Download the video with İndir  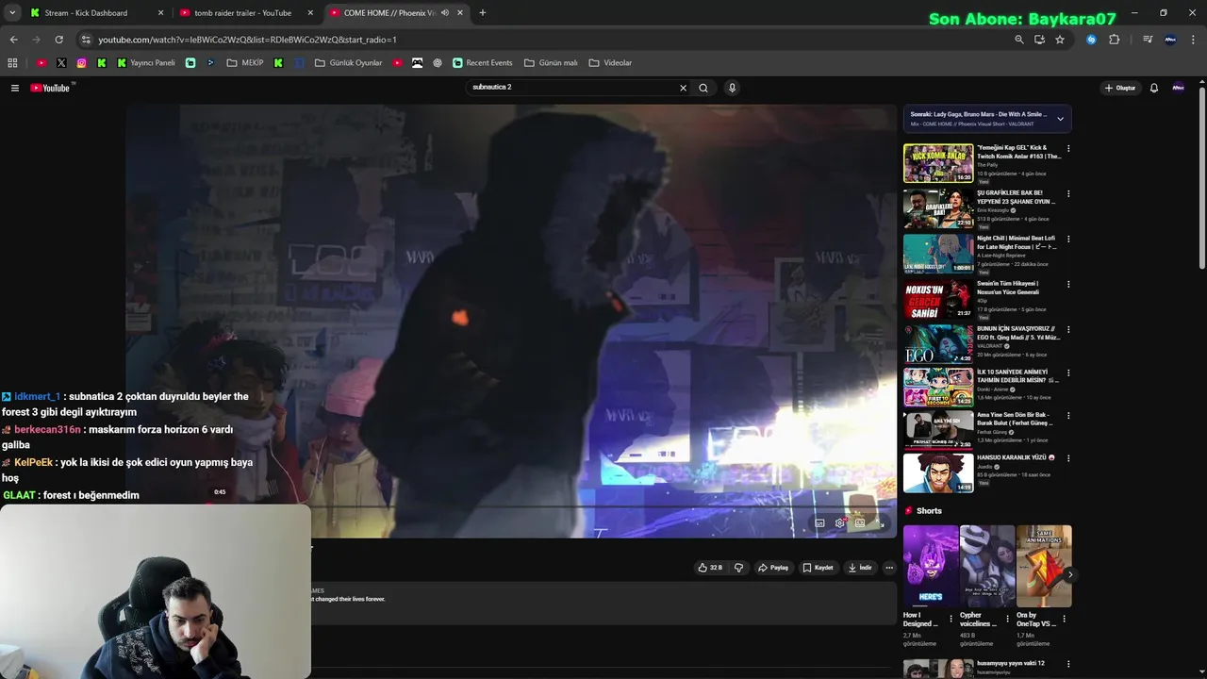point(860,568)
